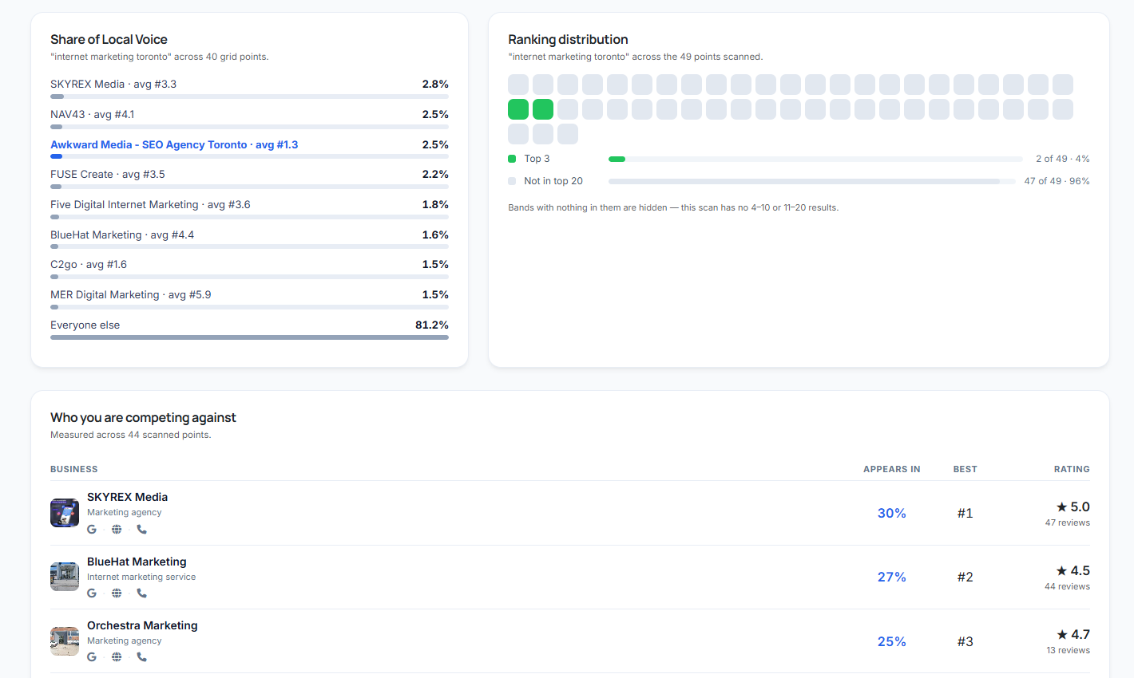Click the Everyone else label

[x=85, y=325]
